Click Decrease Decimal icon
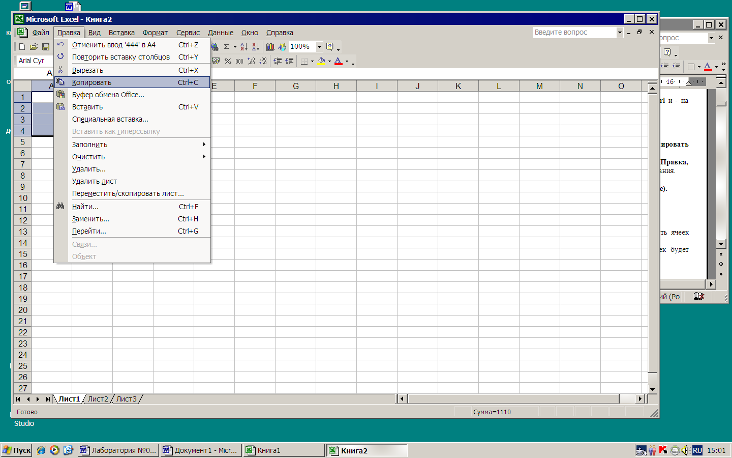 (x=263, y=61)
